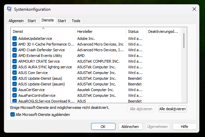Select the Dienste tab
Screen dimensions: 205x137
coord(48,20)
